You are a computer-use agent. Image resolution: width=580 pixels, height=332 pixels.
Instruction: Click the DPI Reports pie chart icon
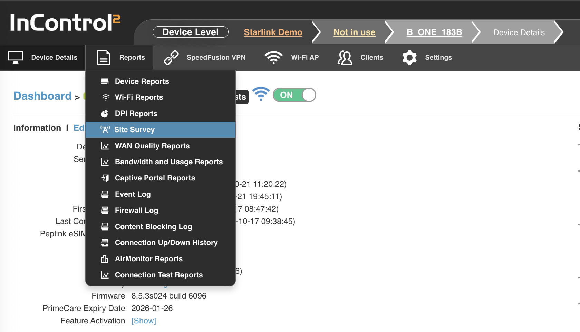[x=105, y=114]
